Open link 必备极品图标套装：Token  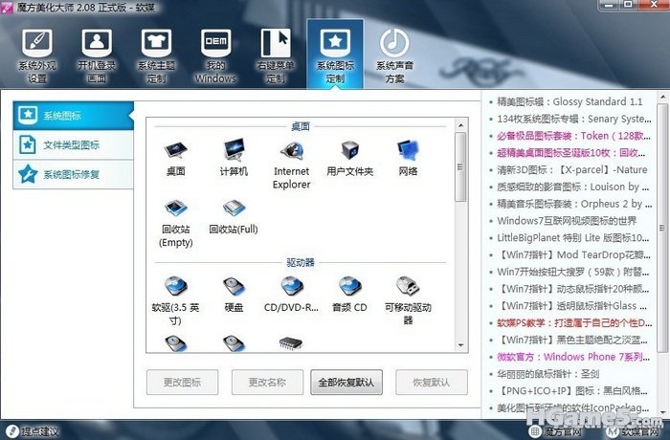[x=574, y=136]
